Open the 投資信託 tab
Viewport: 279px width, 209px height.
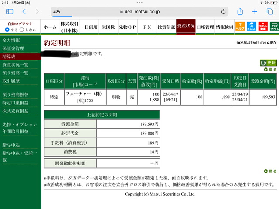pos(167,27)
